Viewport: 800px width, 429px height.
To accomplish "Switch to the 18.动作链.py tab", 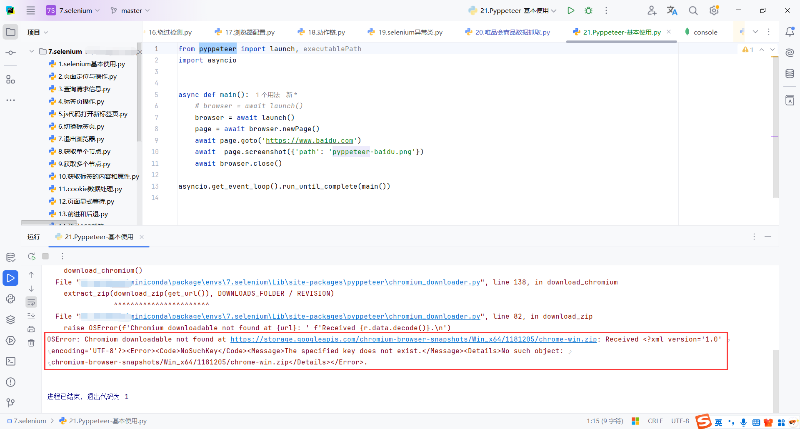I will point(322,32).
